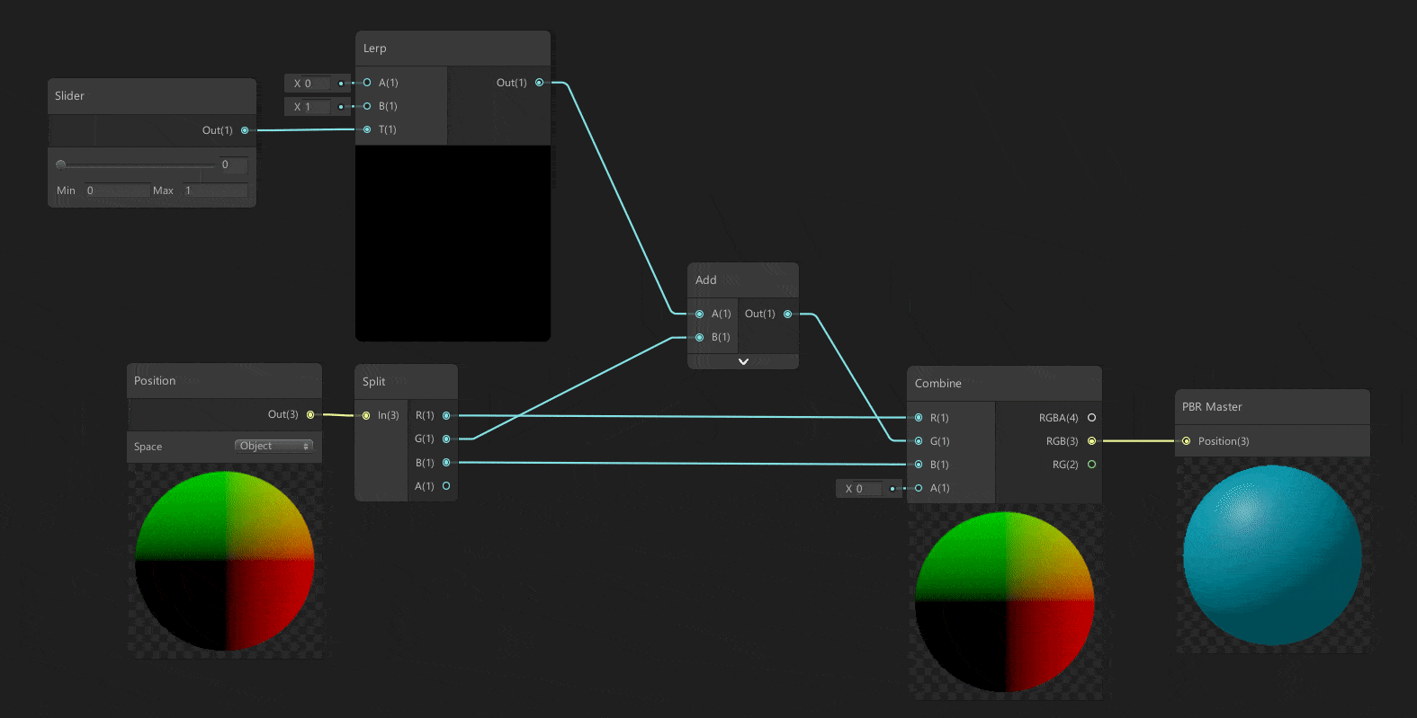Screen dimensions: 1417x718
Task: Click the Combine node RGBA(4) output port
Action: point(1091,418)
